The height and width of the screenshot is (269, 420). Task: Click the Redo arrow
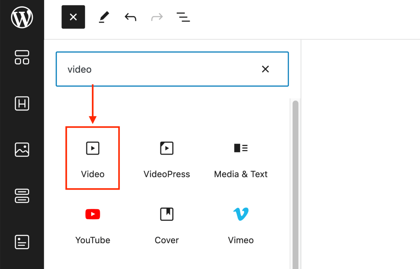(x=157, y=17)
